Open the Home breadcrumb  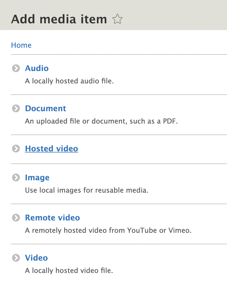(21, 45)
